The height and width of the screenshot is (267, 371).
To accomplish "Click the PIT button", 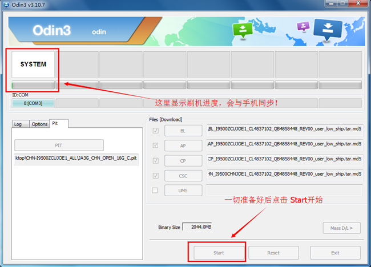I will (x=59, y=145).
